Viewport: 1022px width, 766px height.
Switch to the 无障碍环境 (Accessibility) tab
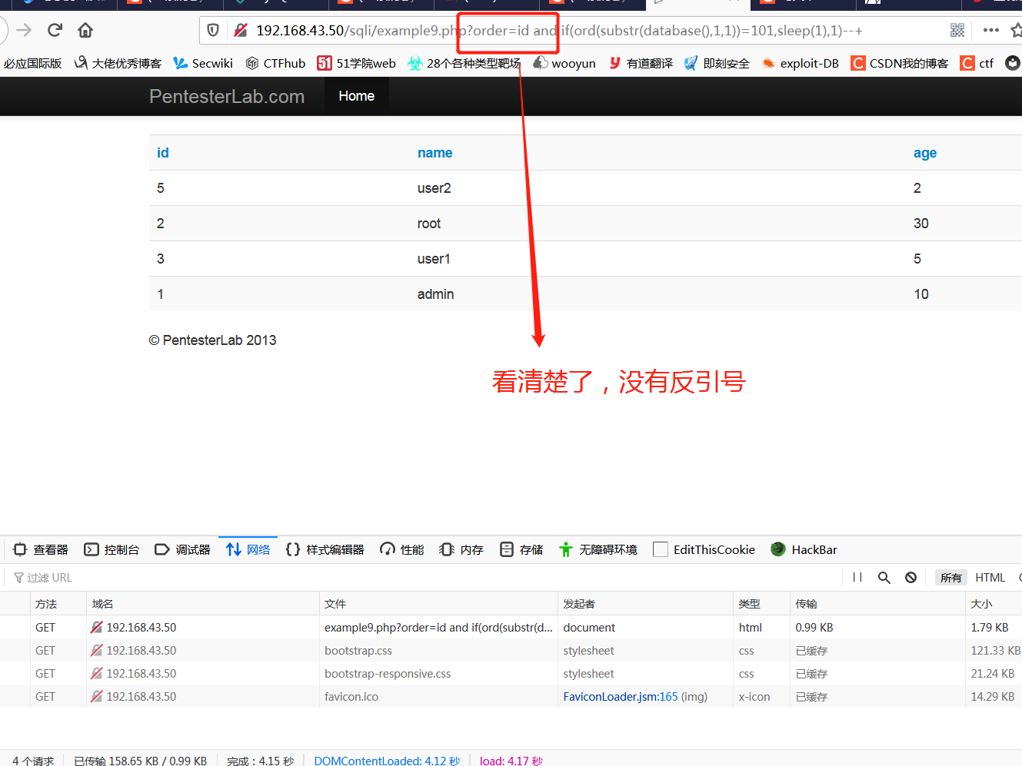pos(598,549)
